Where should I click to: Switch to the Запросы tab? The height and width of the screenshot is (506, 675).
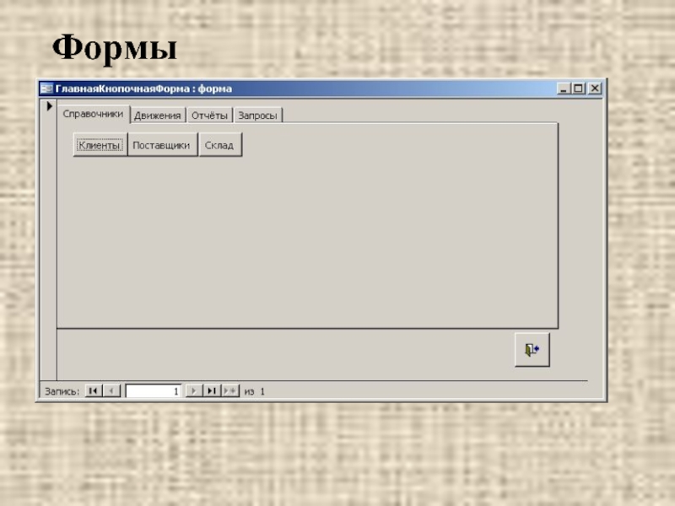(x=258, y=116)
